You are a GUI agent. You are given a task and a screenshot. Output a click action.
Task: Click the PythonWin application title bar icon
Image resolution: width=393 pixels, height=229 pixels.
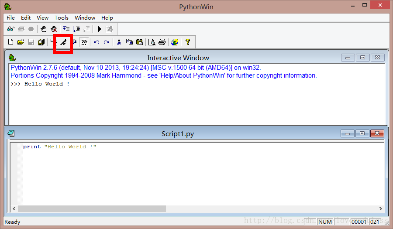point(7,7)
